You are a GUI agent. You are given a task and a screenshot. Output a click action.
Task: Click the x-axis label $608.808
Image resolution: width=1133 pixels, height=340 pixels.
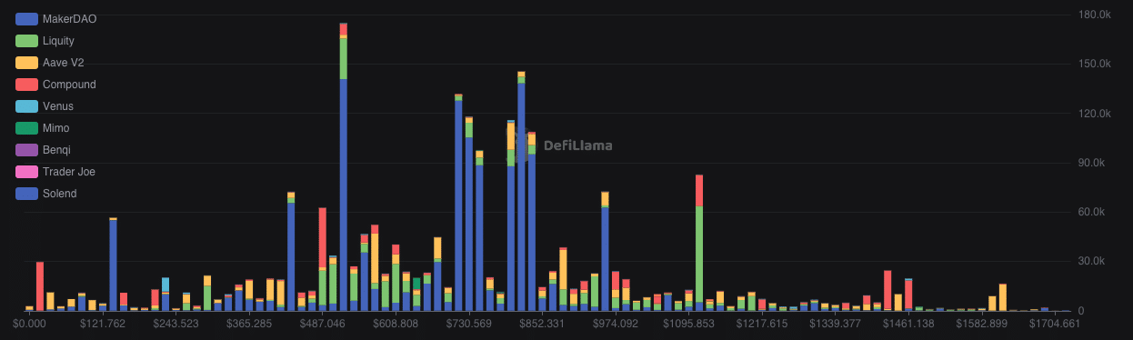click(x=396, y=323)
